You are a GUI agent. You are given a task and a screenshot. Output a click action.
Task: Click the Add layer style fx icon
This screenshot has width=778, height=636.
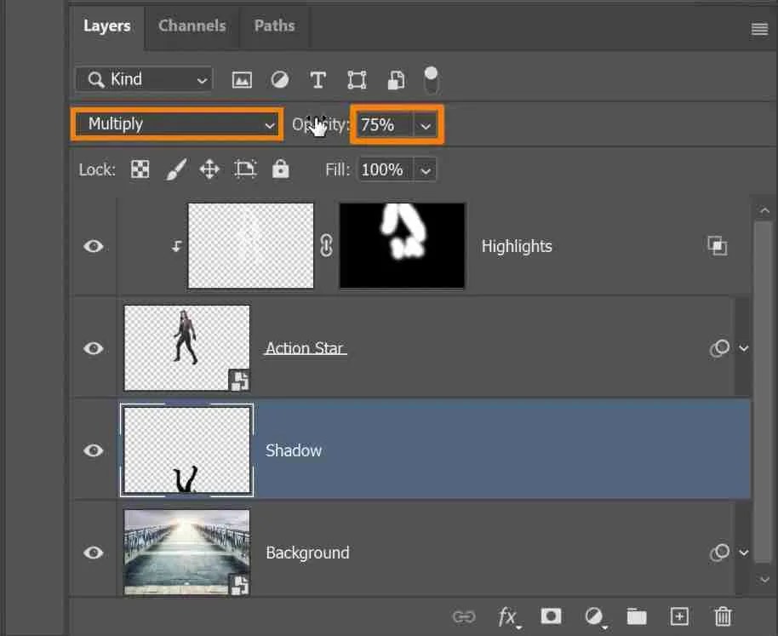point(508,616)
